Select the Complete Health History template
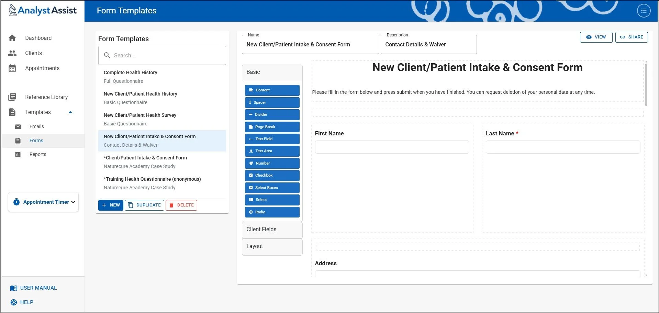 (x=131, y=72)
